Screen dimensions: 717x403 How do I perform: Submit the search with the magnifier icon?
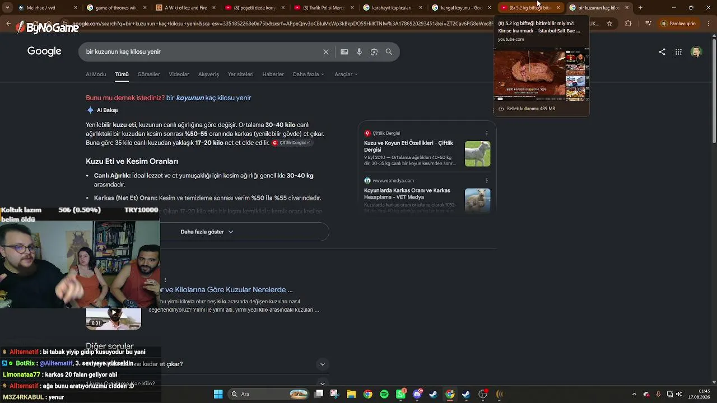389,51
